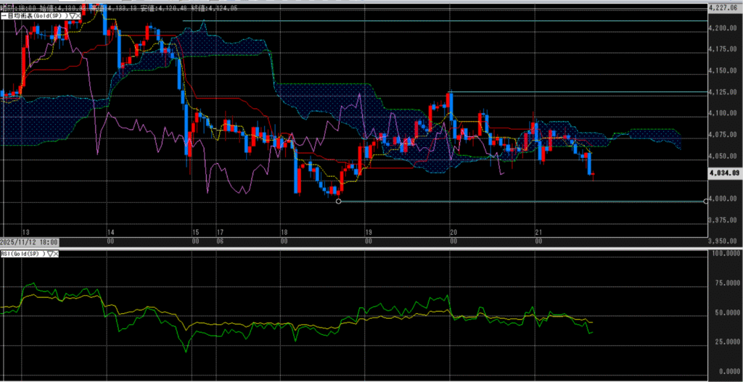Click the 14 date marker on time axis

tap(110, 232)
